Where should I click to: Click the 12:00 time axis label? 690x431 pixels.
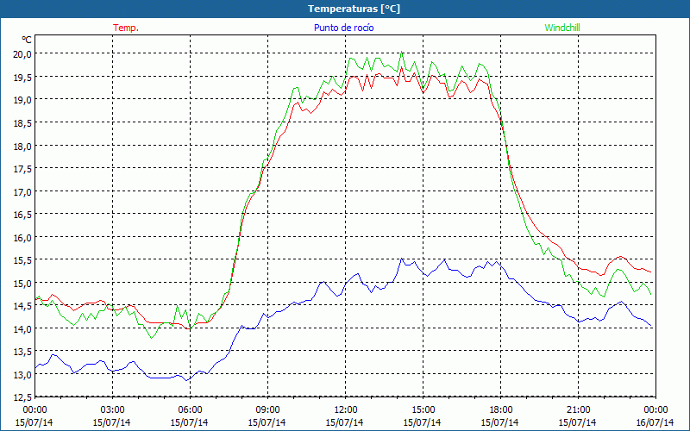pyautogui.click(x=346, y=410)
